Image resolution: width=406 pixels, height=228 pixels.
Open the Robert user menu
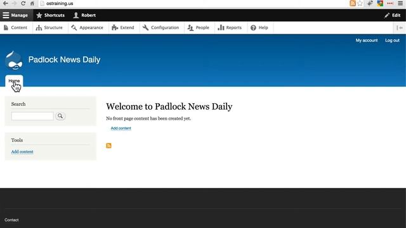(84, 15)
